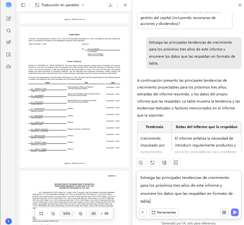Click the Power of Attorney heading in the document
This screenshot has width=244, height=225.
(x=74, y=61)
